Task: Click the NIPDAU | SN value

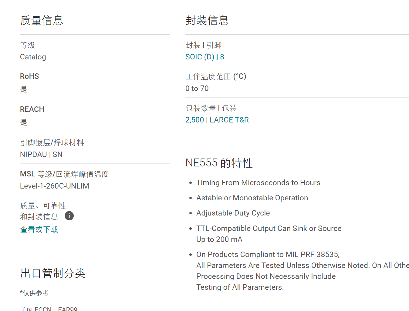Action: tap(41, 155)
